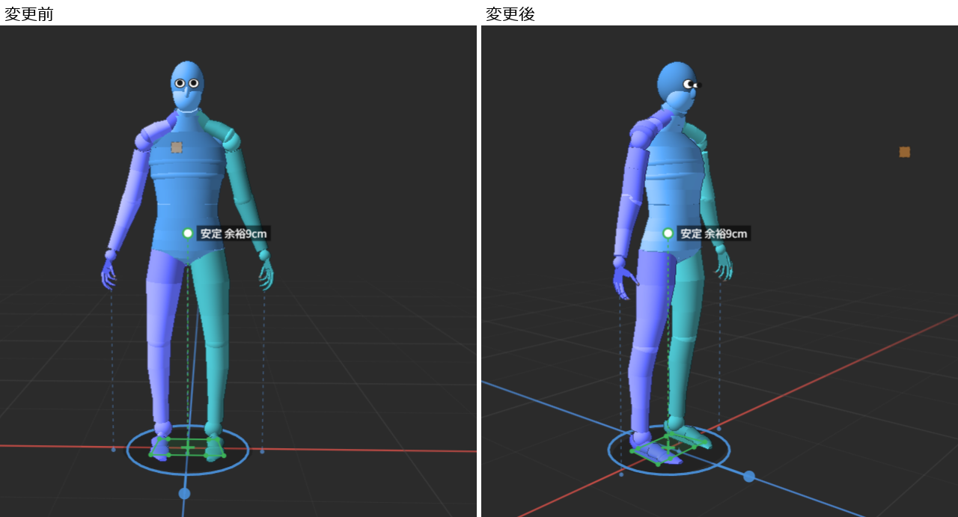The image size is (958, 517).
Task: Grab the blue dot handle on the axis in 変更後 view
Action: click(x=749, y=477)
